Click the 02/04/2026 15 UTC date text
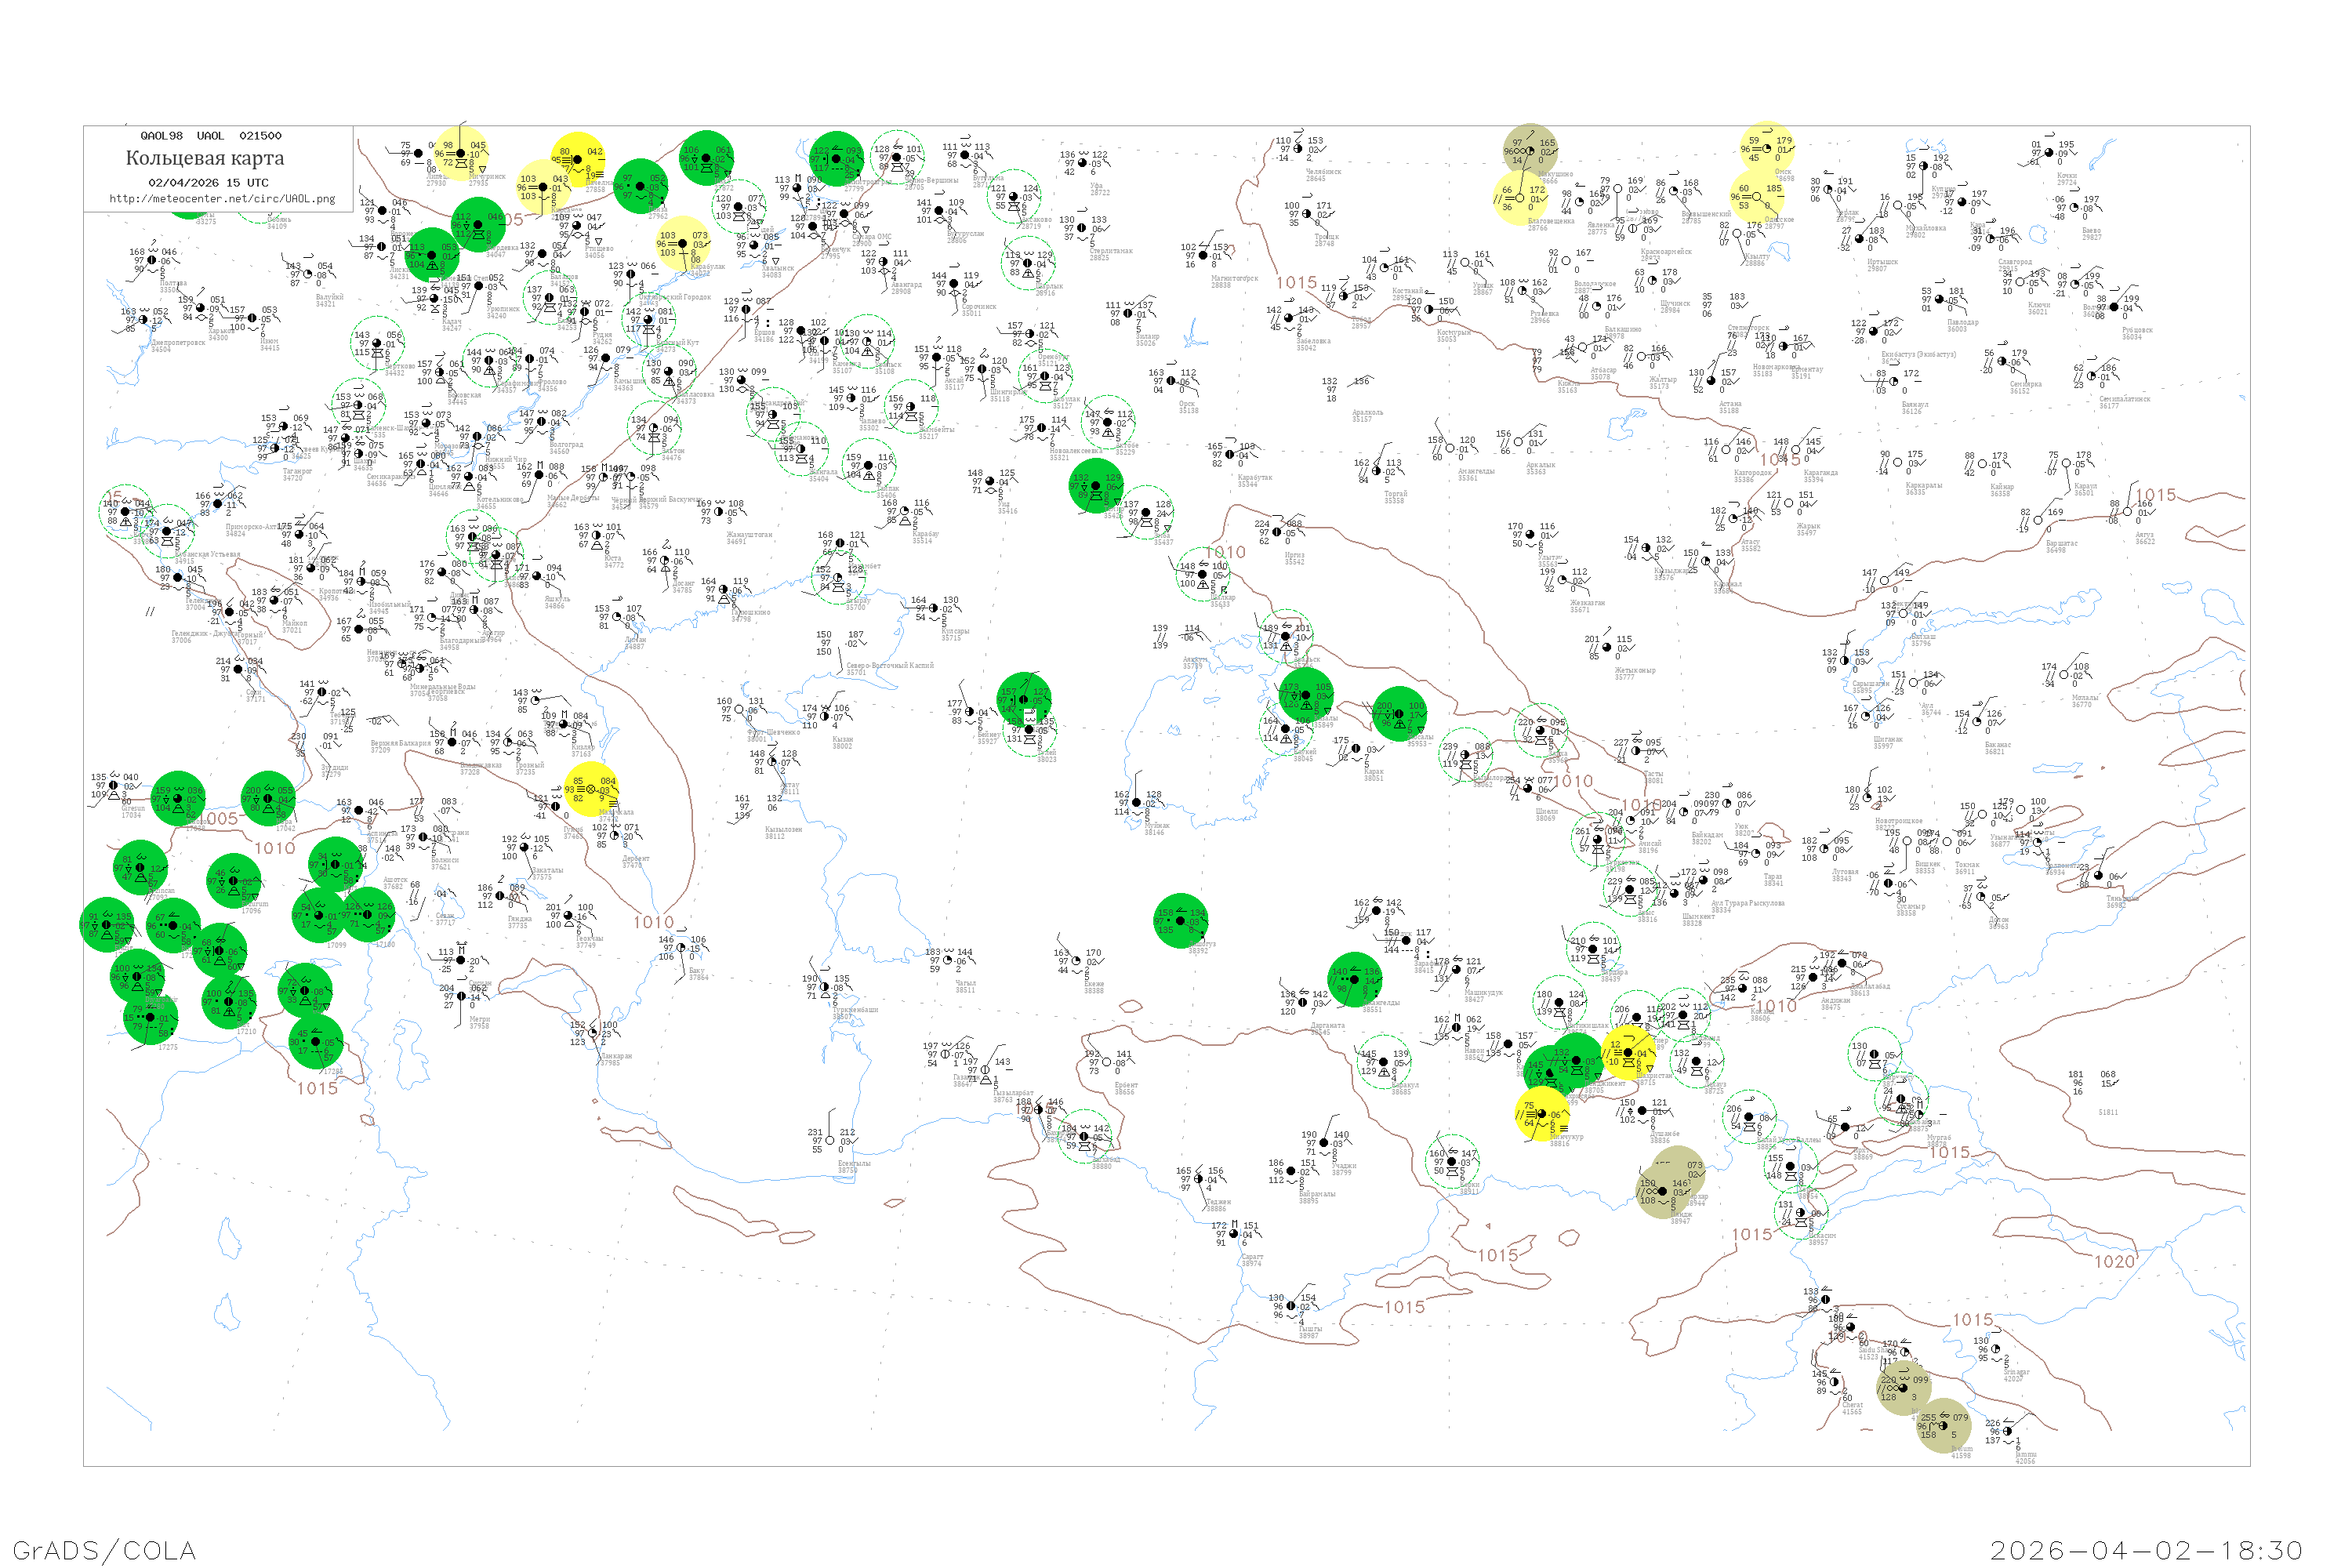2352x1568 pixels. 208,183
